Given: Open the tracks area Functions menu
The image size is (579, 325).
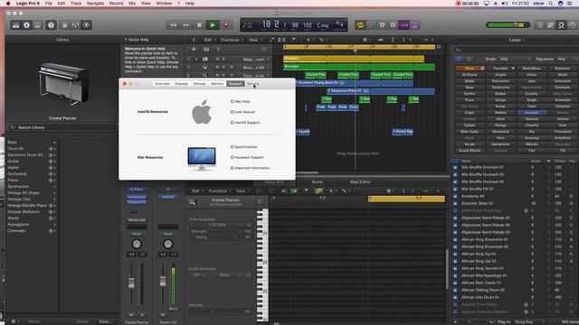Looking at the screenshot, I should (232, 40).
